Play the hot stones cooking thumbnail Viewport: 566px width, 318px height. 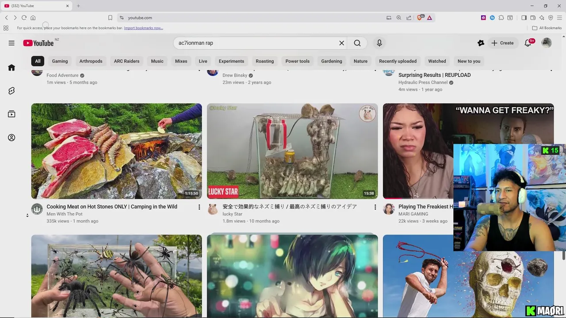(x=116, y=151)
